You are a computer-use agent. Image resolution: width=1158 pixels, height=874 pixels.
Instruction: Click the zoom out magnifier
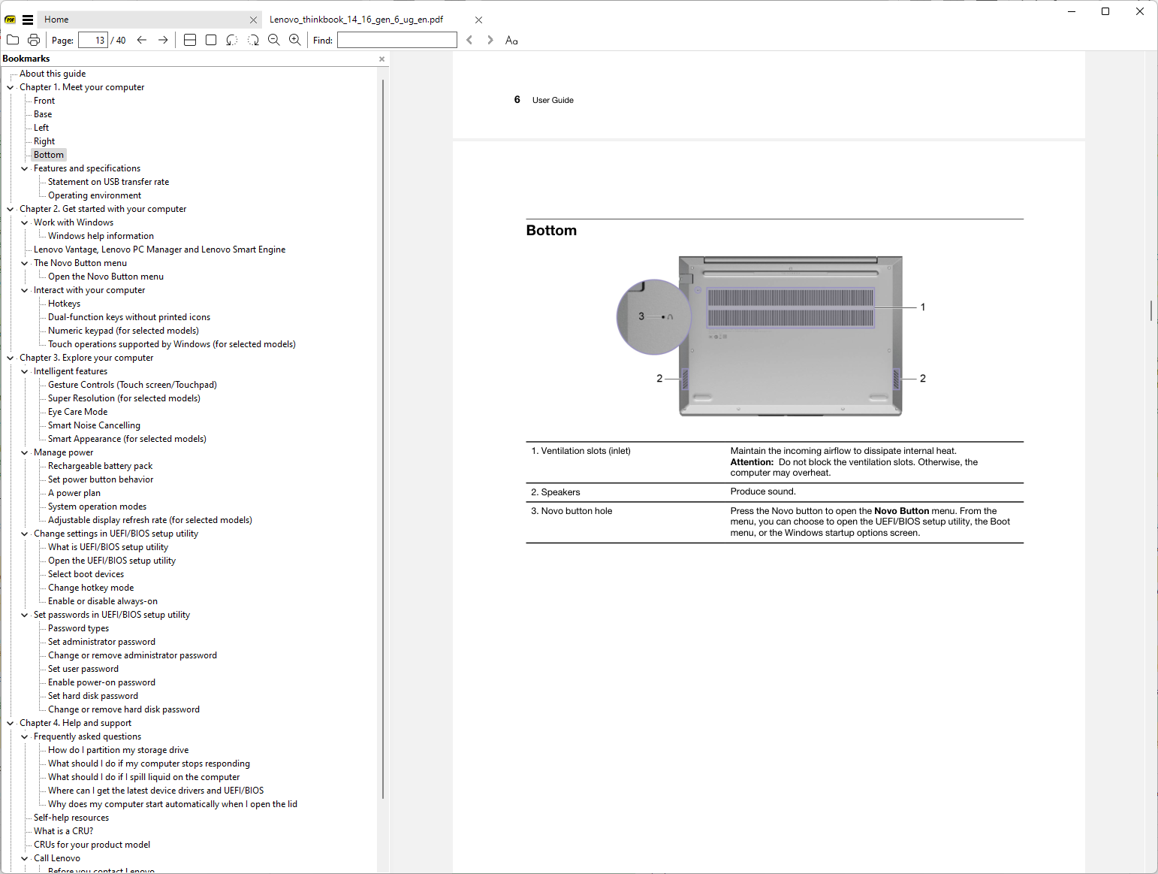pyautogui.click(x=274, y=40)
